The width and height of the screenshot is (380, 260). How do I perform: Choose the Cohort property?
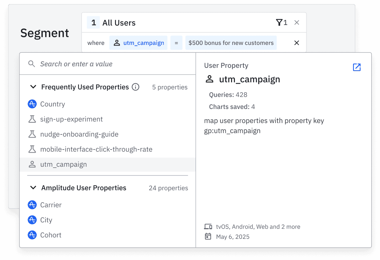tap(50, 235)
